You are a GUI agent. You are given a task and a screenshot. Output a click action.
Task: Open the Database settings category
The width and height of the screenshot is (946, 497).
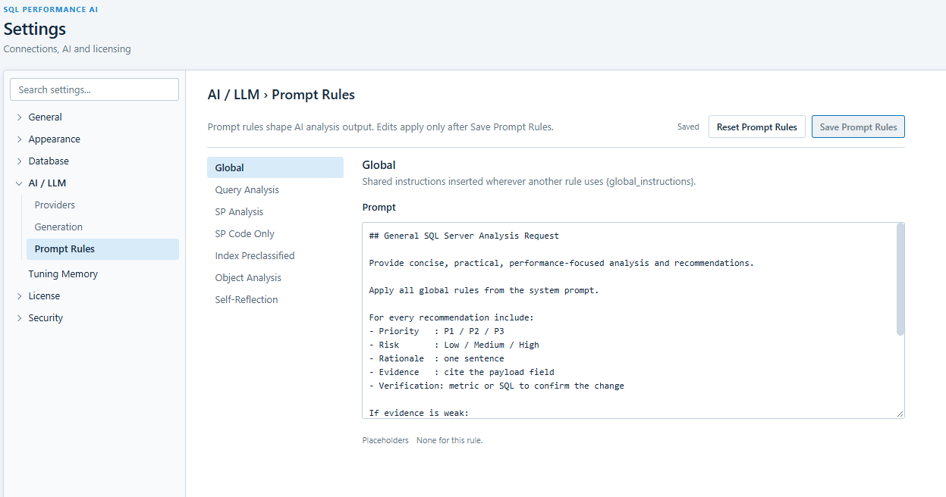(49, 161)
